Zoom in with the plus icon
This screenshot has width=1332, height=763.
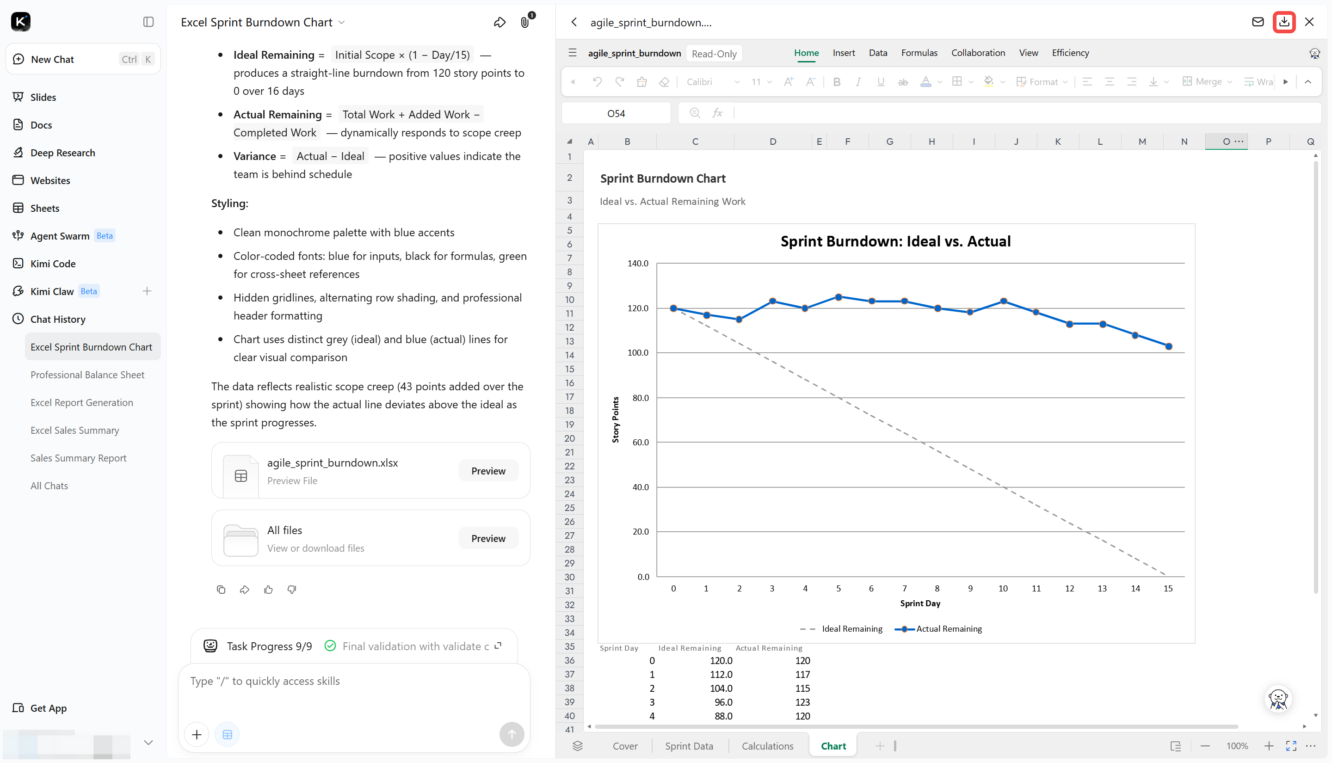(1269, 746)
